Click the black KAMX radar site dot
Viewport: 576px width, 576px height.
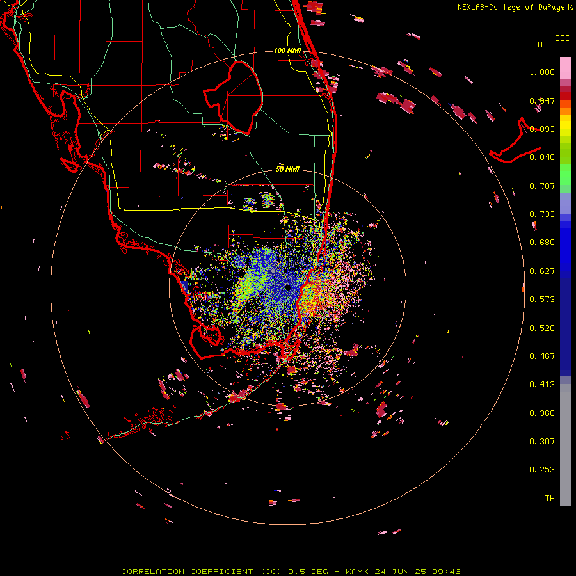point(288,287)
